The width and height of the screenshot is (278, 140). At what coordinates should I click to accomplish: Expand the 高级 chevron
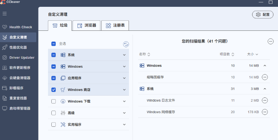tap(124, 113)
